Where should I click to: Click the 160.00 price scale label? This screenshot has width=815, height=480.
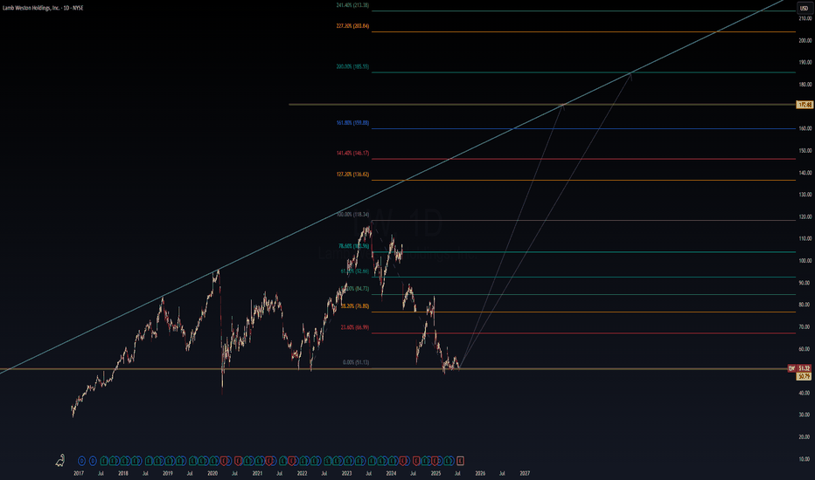(805, 128)
